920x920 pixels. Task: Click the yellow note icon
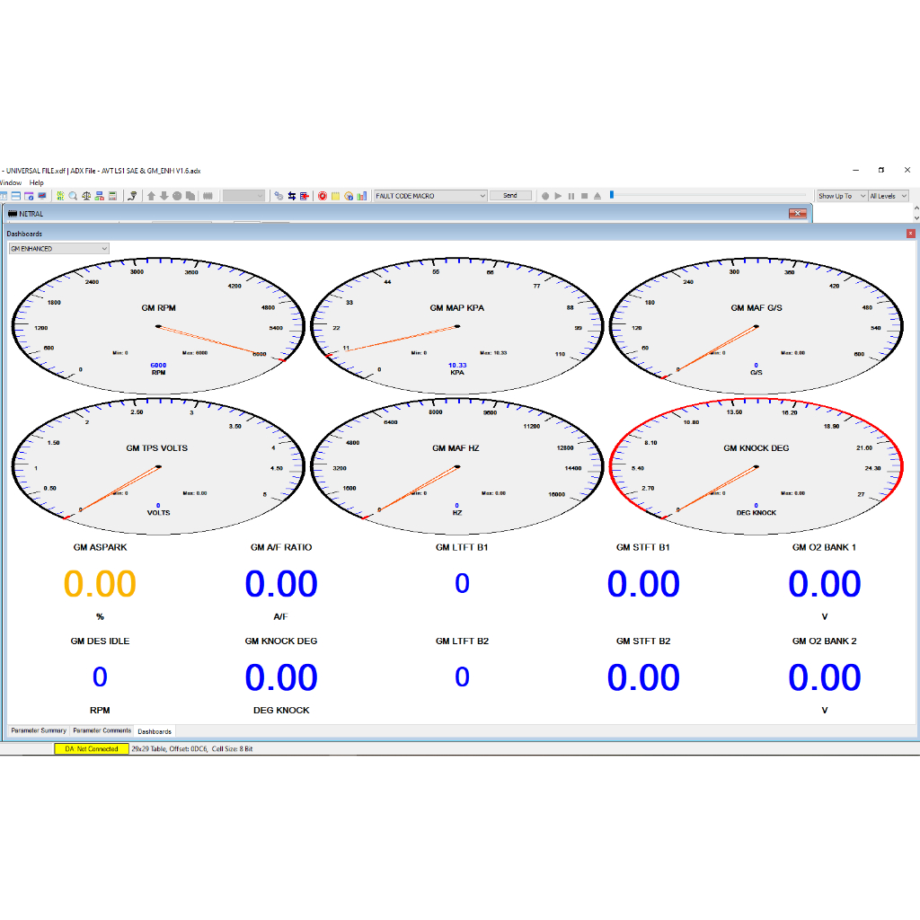pos(336,196)
